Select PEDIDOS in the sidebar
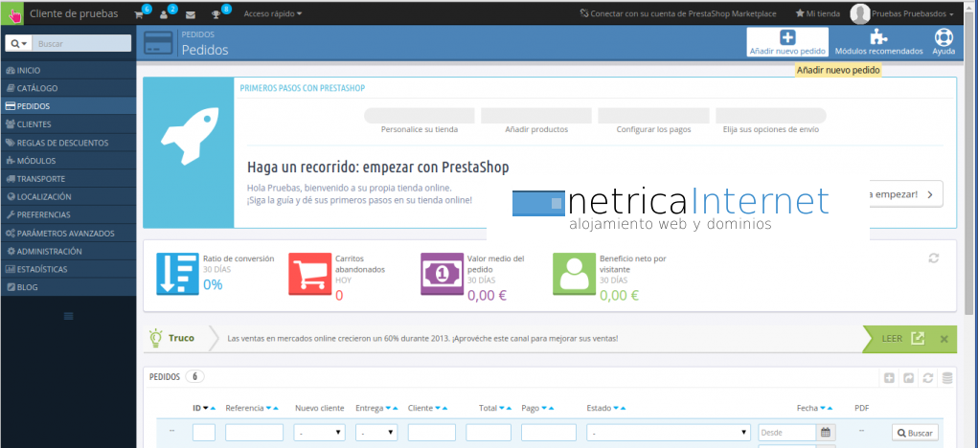 (x=69, y=106)
